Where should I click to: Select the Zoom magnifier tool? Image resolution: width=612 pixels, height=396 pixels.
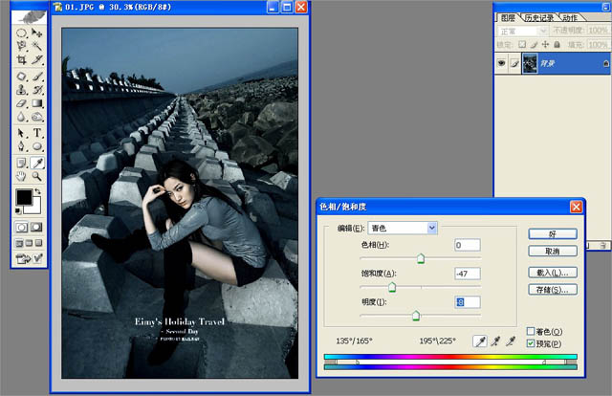pyautogui.click(x=38, y=176)
